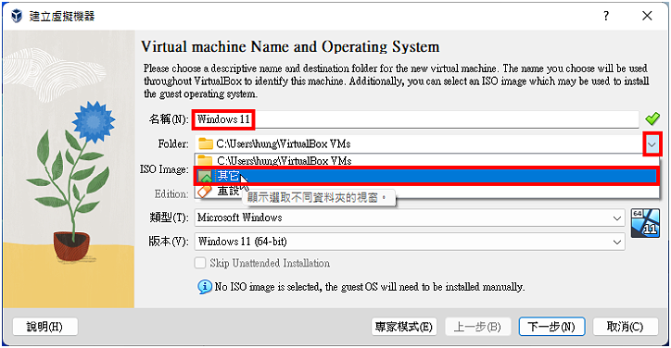Click the Virtual machine Name and Operating System heading
This screenshot has height=348, width=671.
tap(290, 46)
